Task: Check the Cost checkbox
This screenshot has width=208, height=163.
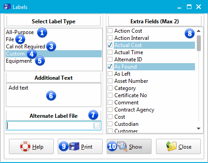Action: [110, 117]
